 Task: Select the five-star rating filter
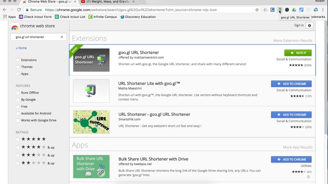pos(18,139)
